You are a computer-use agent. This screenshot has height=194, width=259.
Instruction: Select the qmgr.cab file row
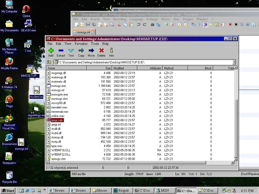point(140,120)
